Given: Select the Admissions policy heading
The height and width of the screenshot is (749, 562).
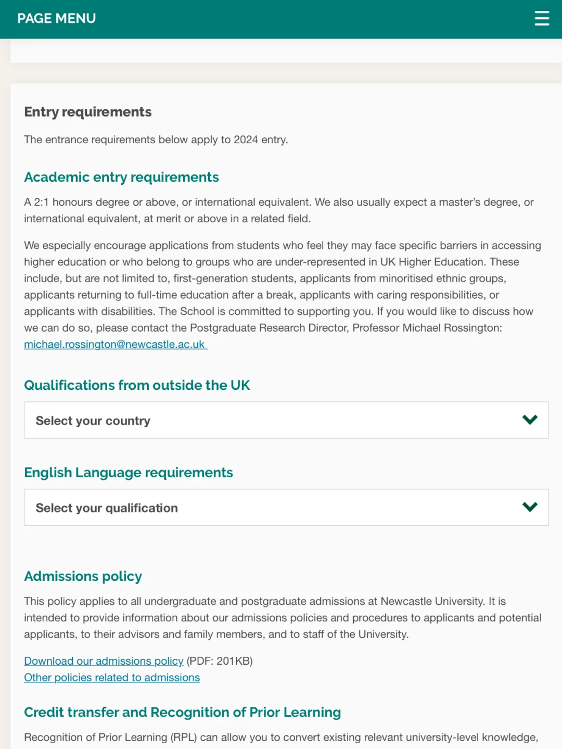Looking at the screenshot, I should click(83, 576).
